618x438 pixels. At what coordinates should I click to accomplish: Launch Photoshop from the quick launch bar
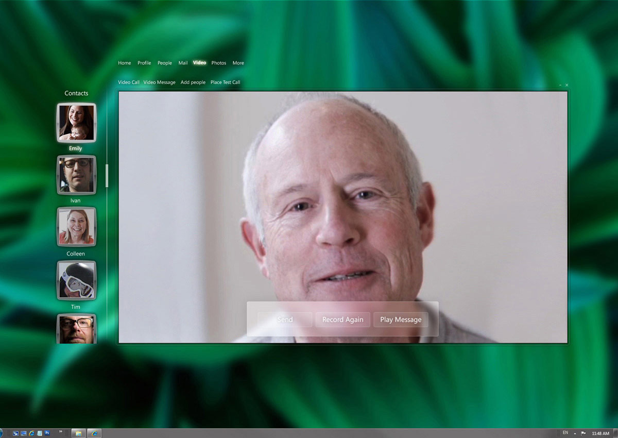click(47, 433)
